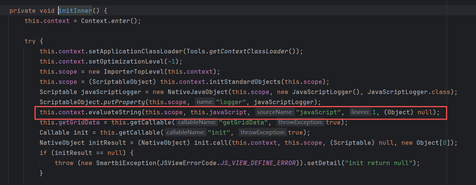
Task: Click the sourceName parameter hint
Action: click(x=275, y=112)
